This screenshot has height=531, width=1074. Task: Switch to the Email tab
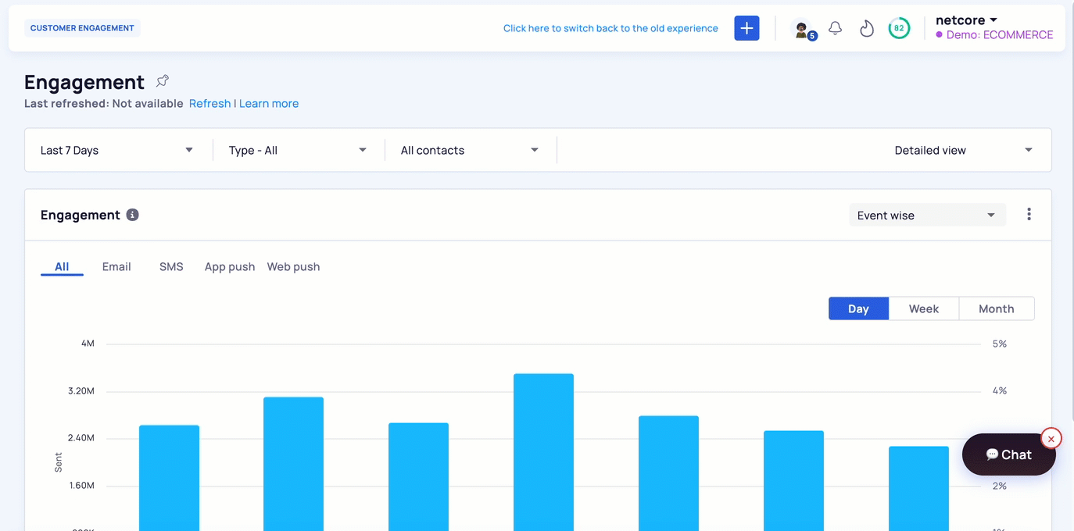(x=116, y=267)
